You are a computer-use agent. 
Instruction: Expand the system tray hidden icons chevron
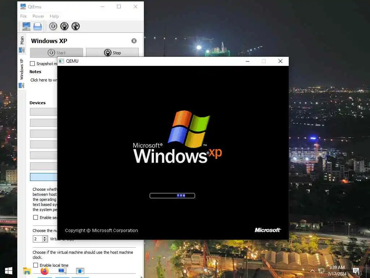coord(313,271)
